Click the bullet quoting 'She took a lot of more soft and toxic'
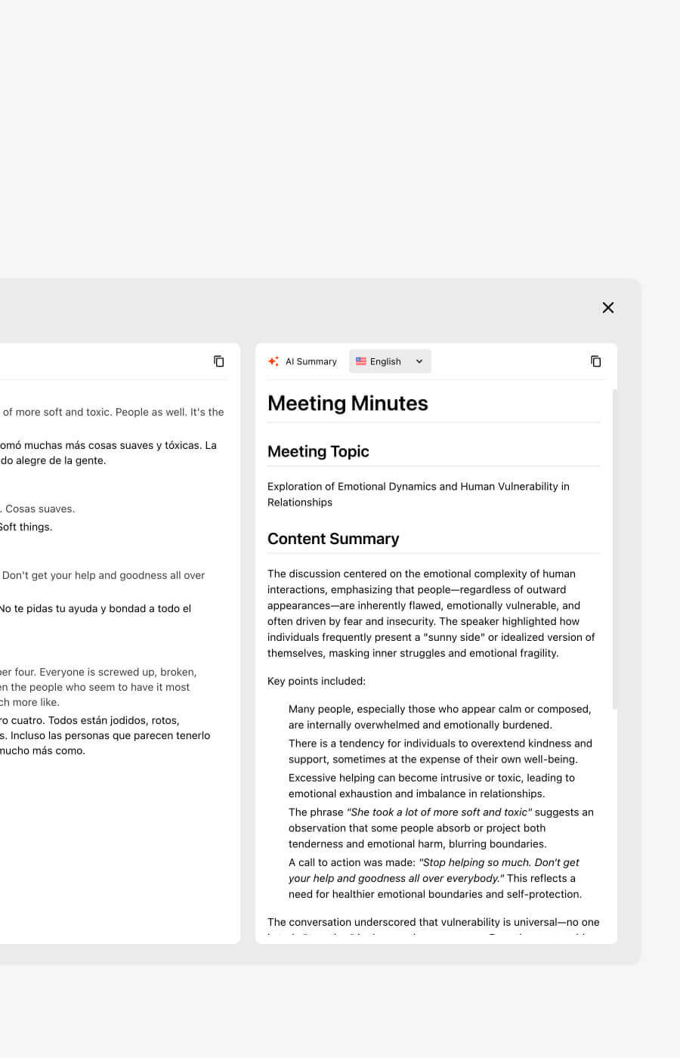680x1058 pixels. click(441, 828)
